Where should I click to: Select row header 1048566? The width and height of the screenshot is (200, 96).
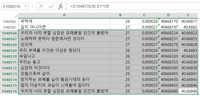click(x=9, y=33)
